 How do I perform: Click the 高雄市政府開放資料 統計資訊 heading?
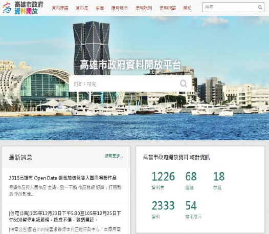pyautogui.click(x=176, y=157)
